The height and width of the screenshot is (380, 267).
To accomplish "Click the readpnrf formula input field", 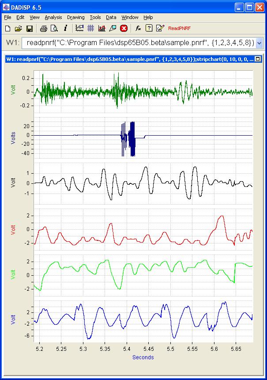I will (139, 43).
